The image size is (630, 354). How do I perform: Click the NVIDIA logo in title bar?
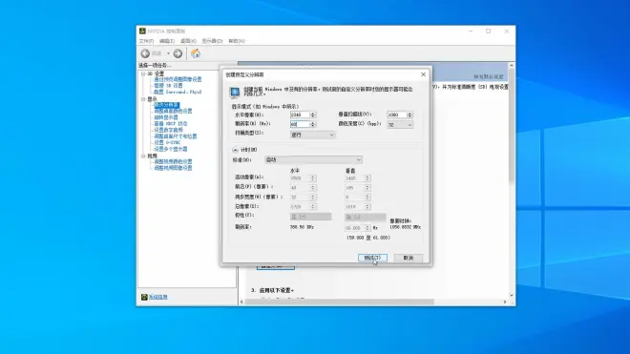(x=142, y=31)
